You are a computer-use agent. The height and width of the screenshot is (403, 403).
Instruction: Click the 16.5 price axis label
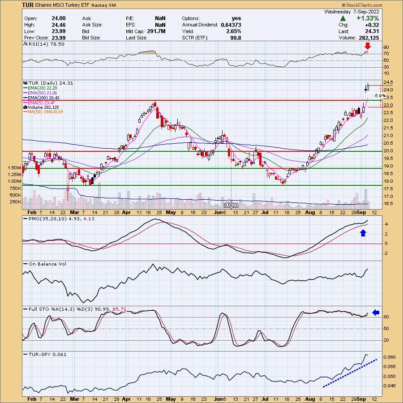[x=388, y=204]
